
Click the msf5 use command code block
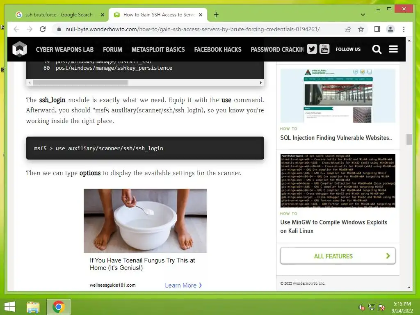click(145, 148)
